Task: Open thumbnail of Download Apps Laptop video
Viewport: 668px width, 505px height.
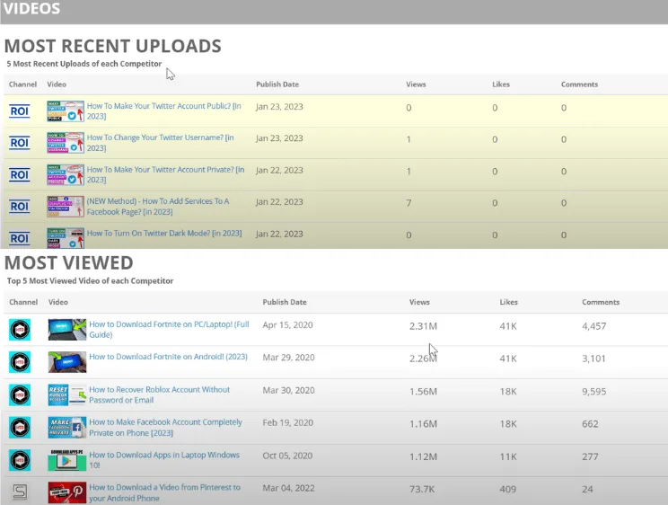Action: click(x=67, y=460)
